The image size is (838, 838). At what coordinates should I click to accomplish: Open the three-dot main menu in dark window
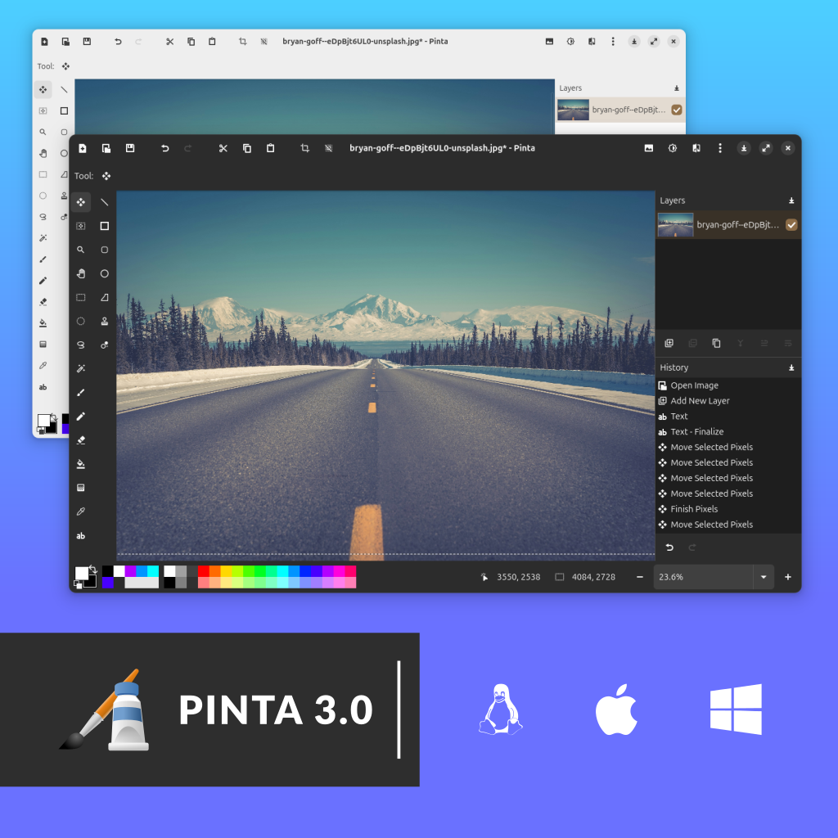coord(720,148)
